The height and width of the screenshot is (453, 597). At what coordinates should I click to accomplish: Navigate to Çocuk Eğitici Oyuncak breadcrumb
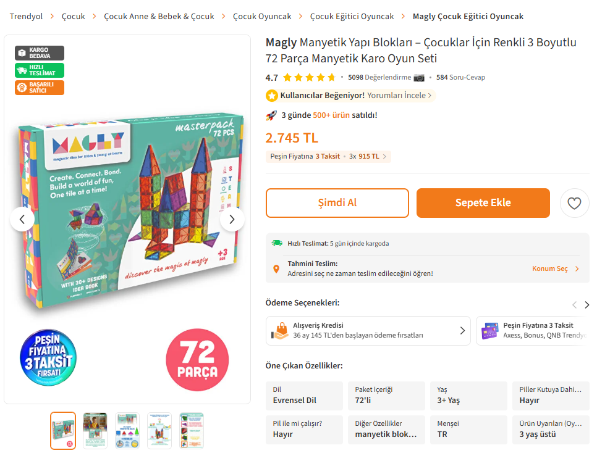click(x=352, y=16)
